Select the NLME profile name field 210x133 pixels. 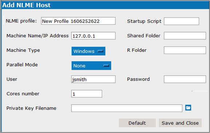[x=78, y=21]
